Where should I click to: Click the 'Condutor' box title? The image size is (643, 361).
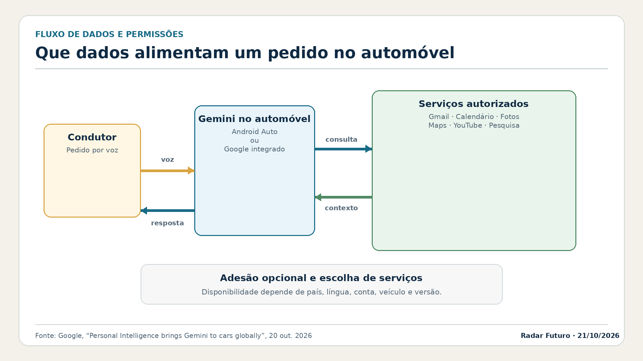click(x=92, y=137)
